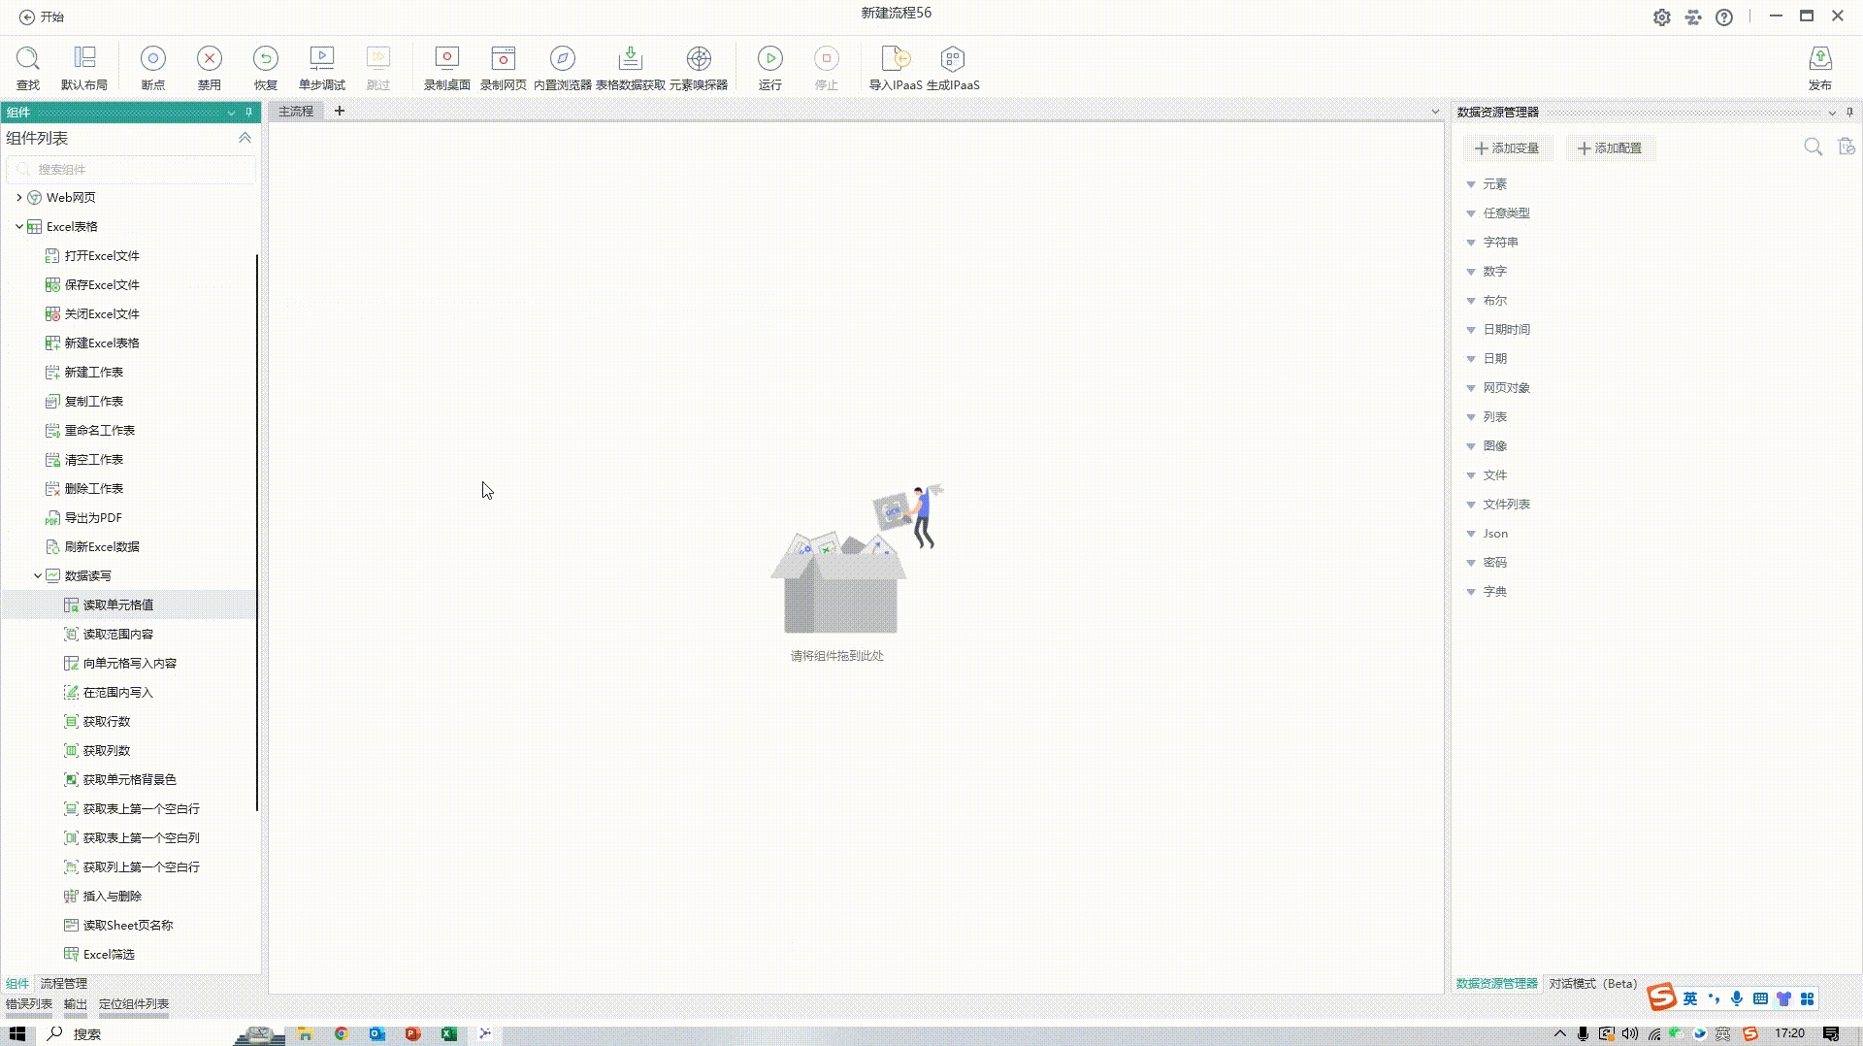Open the tab list dropdown arrow
Image resolution: width=1863 pixels, height=1046 pixels.
tap(1435, 112)
